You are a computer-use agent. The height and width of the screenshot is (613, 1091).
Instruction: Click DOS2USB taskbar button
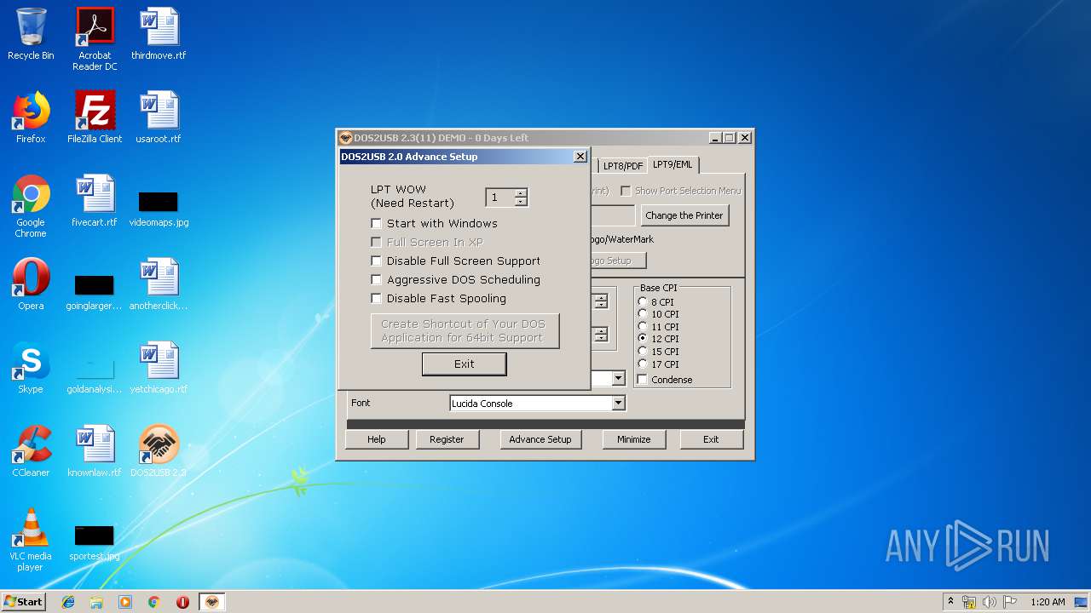click(x=211, y=602)
